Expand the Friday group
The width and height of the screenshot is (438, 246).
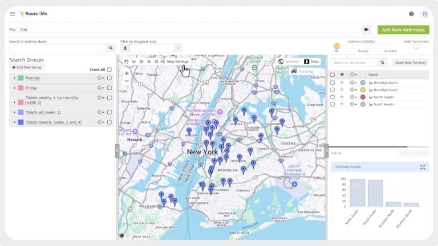pyautogui.click(x=14, y=88)
